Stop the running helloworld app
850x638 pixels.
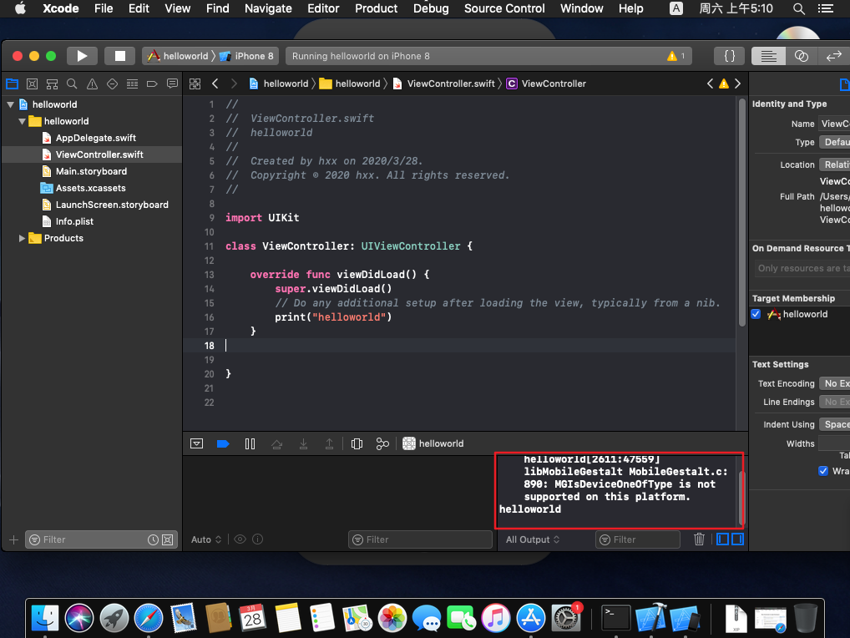pos(119,56)
